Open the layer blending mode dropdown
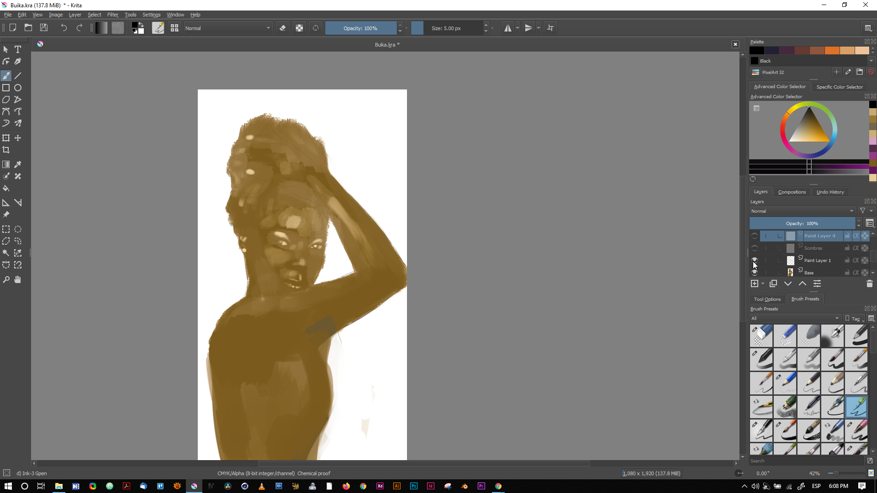The image size is (877, 493). tap(802, 211)
